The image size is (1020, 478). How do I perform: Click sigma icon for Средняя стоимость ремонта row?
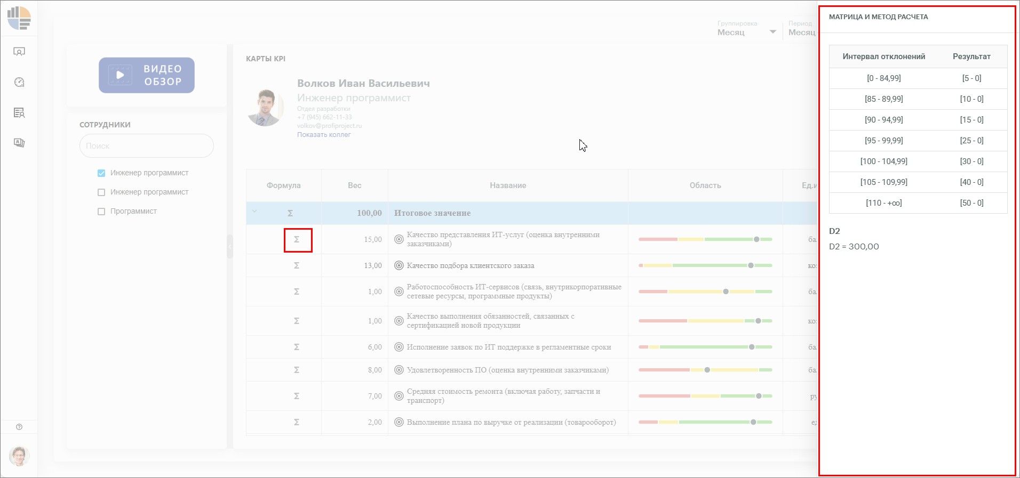tap(297, 396)
